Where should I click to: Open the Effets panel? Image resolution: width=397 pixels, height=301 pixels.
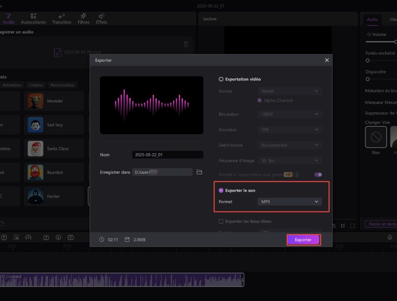click(x=101, y=19)
